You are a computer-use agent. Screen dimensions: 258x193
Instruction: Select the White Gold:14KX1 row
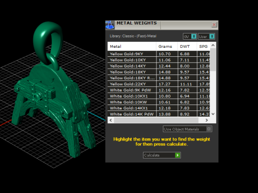click(x=159, y=108)
